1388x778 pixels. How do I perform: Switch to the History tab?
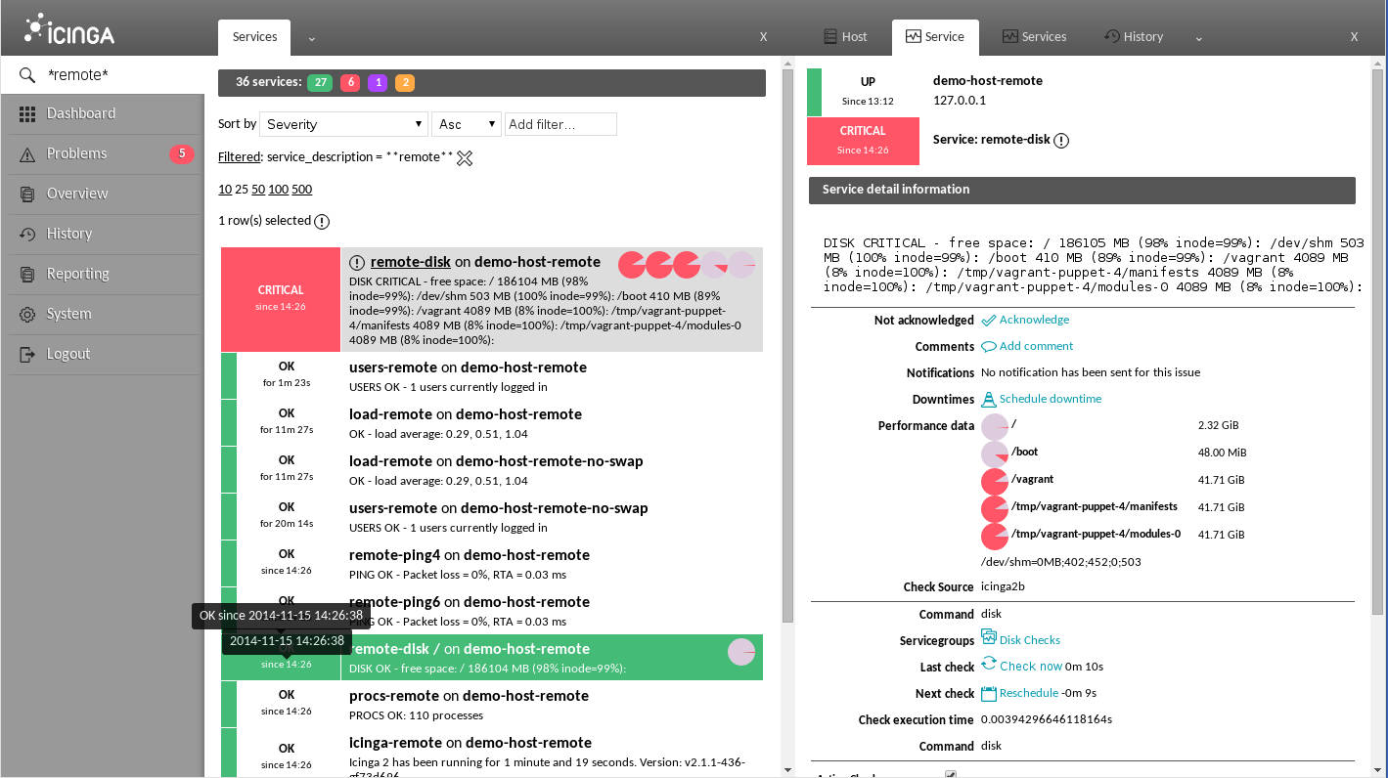point(1134,36)
